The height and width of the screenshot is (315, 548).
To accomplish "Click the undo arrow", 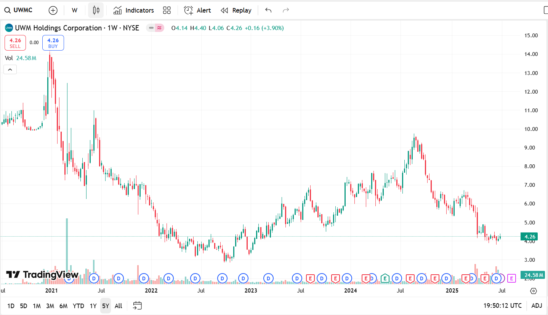I will (268, 10).
